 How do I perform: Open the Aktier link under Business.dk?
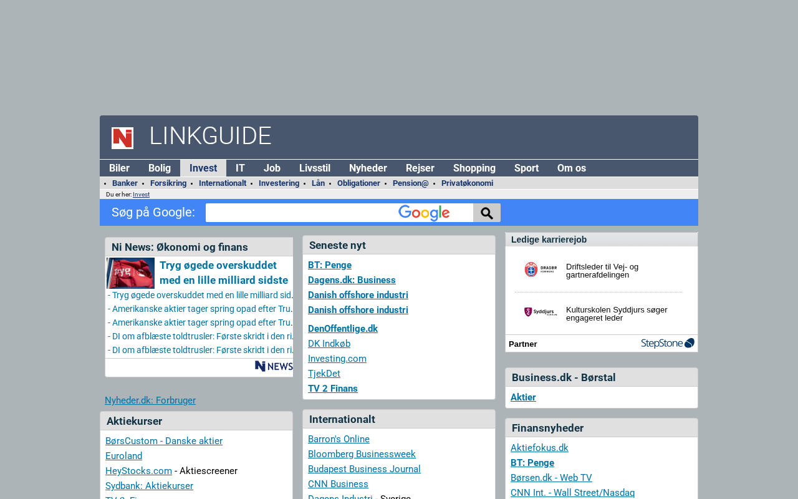[523, 397]
